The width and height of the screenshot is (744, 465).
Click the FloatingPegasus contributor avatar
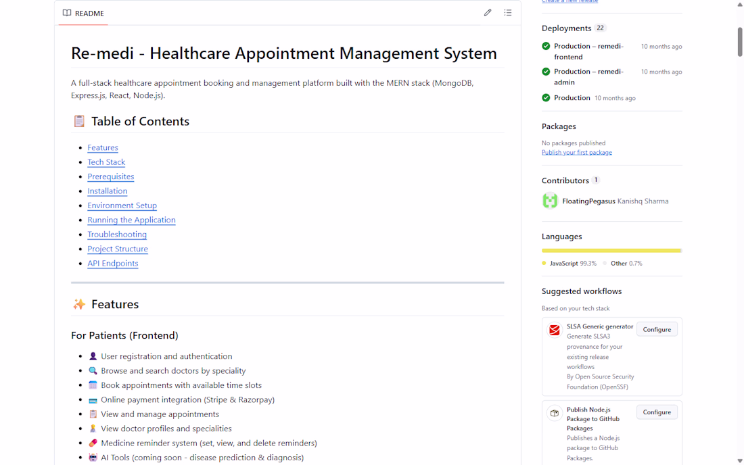[x=550, y=201]
